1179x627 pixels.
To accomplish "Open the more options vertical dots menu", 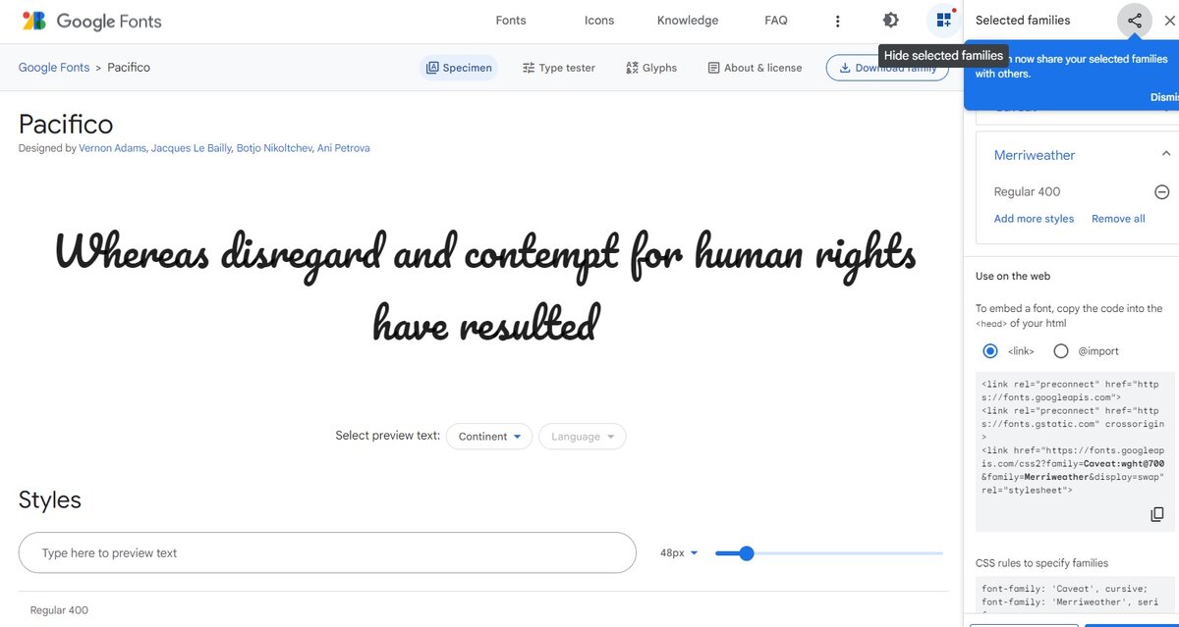I will 837,21.
